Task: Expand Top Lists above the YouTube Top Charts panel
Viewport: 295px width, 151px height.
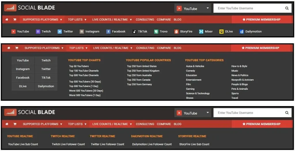Action: (x=78, y=48)
